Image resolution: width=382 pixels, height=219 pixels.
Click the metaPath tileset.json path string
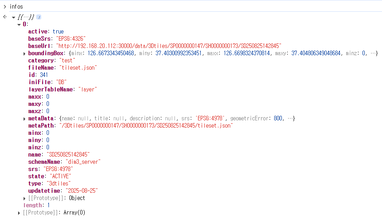[x=146, y=125]
